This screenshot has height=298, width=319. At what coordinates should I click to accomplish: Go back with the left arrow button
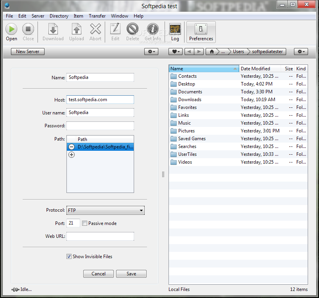(189, 52)
